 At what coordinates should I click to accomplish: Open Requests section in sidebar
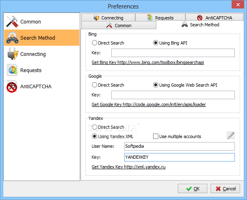pos(42,70)
